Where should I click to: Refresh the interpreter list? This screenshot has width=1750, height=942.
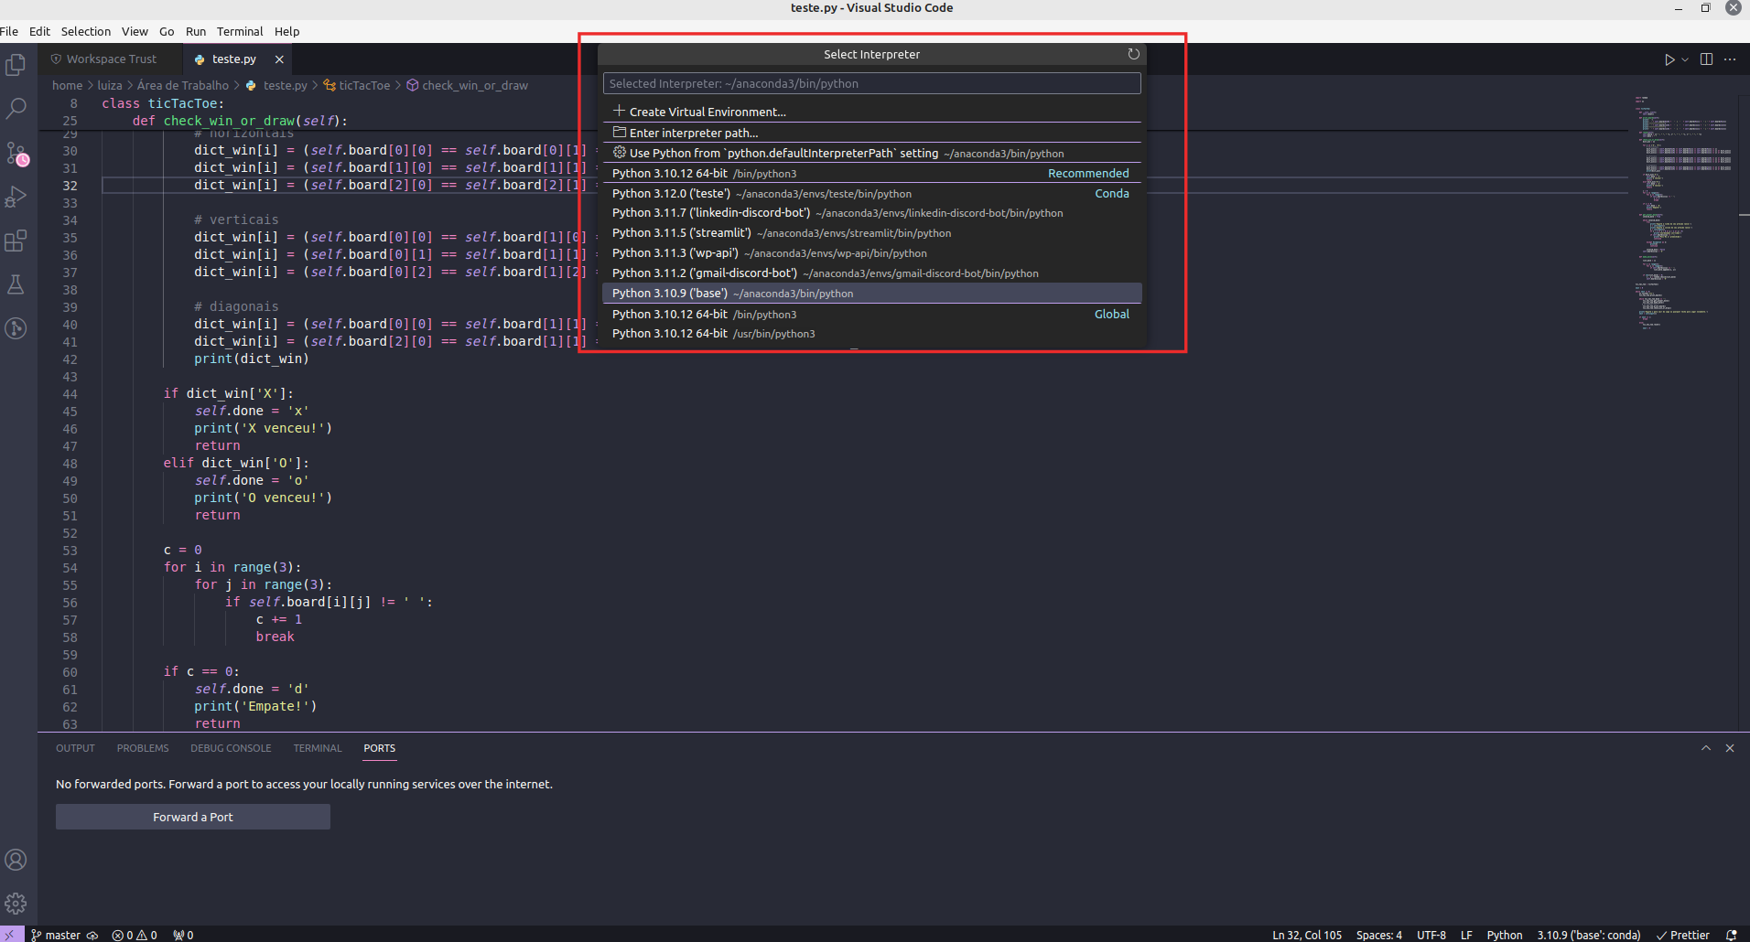[x=1134, y=54]
